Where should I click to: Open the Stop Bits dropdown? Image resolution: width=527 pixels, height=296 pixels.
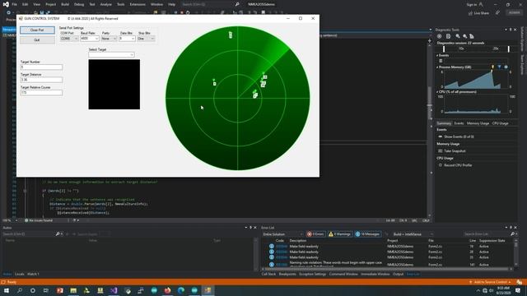[x=147, y=39]
